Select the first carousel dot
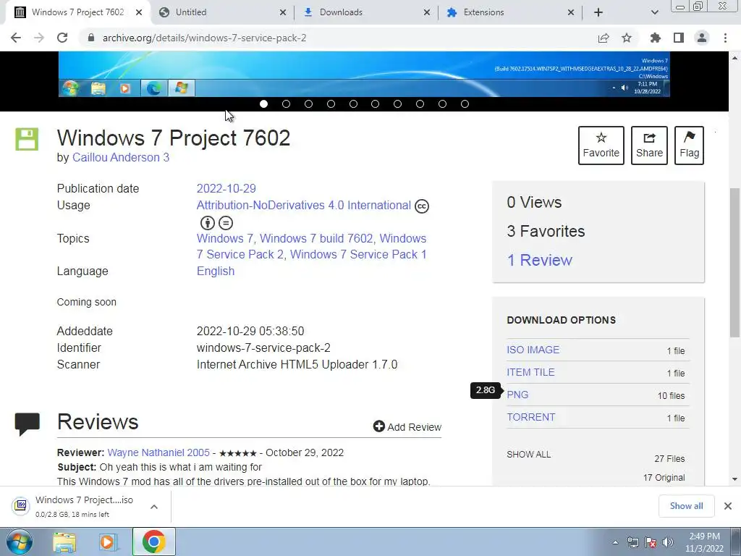The image size is (741, 556). (x=263, y=104)
